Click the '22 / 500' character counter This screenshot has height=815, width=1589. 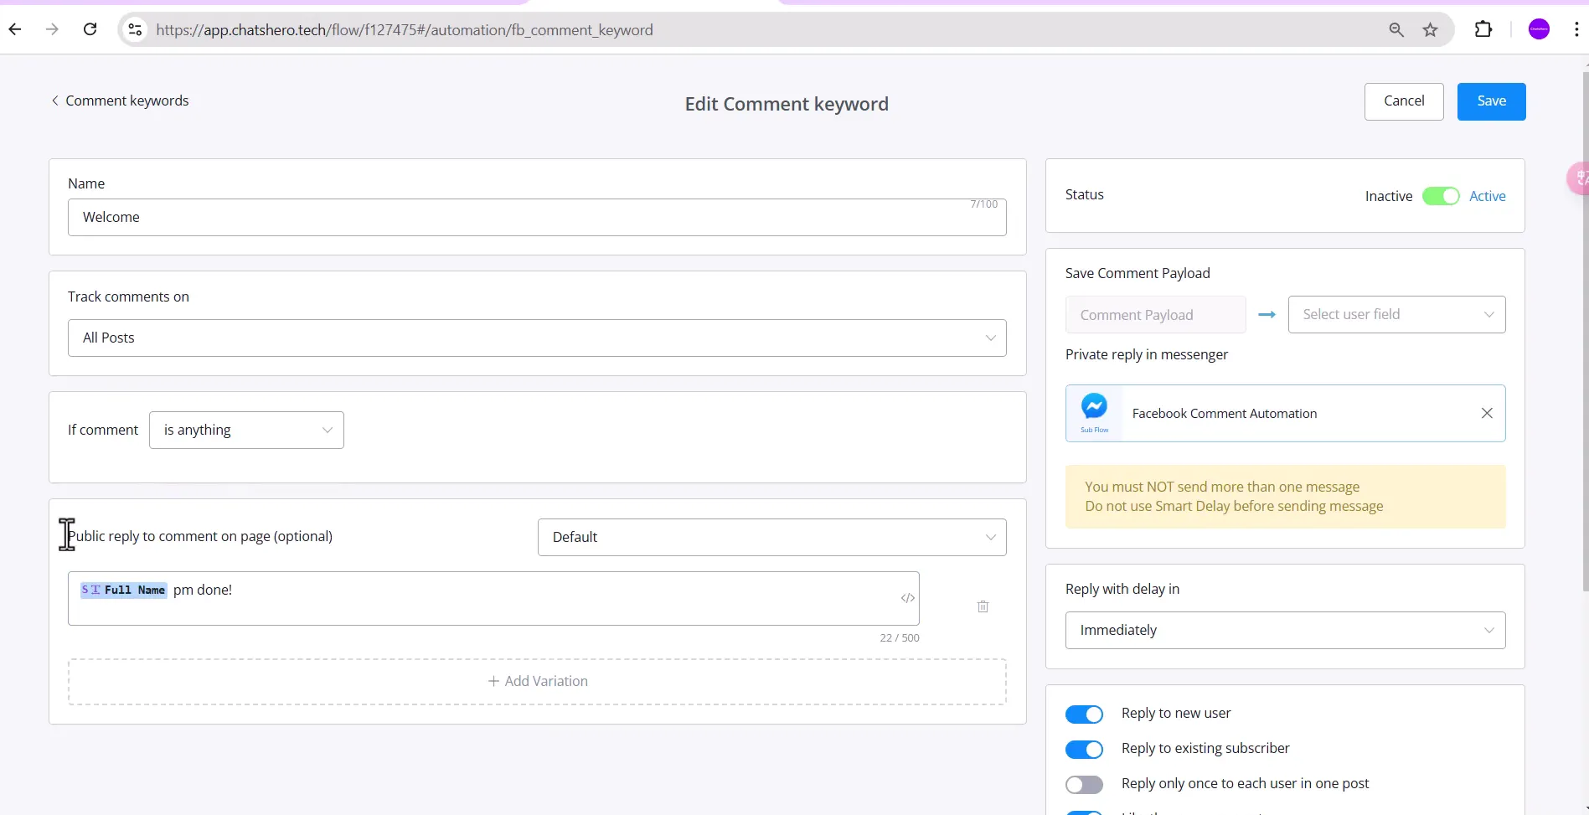(x=899, y=638)
